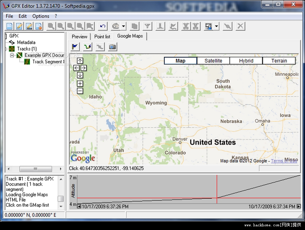305x230 pixels.
Task: Open the ? help menu
Action: (56, 16)
